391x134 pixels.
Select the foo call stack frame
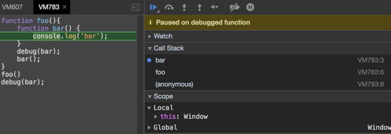click(x=268, y=72)
